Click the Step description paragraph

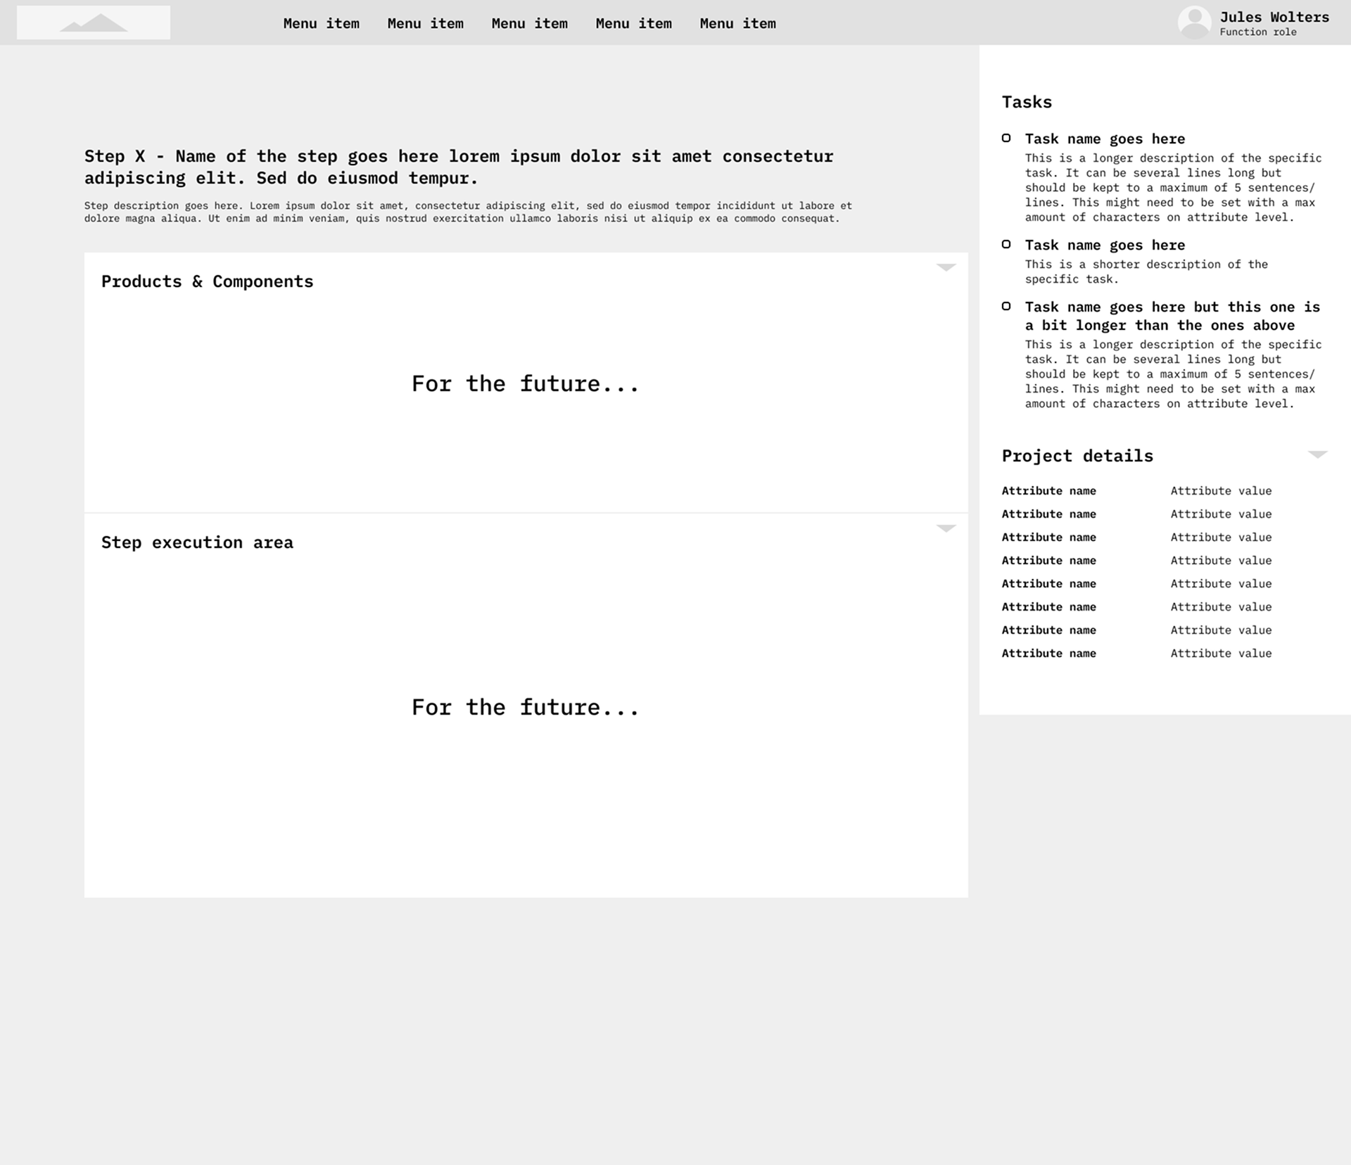468,212
